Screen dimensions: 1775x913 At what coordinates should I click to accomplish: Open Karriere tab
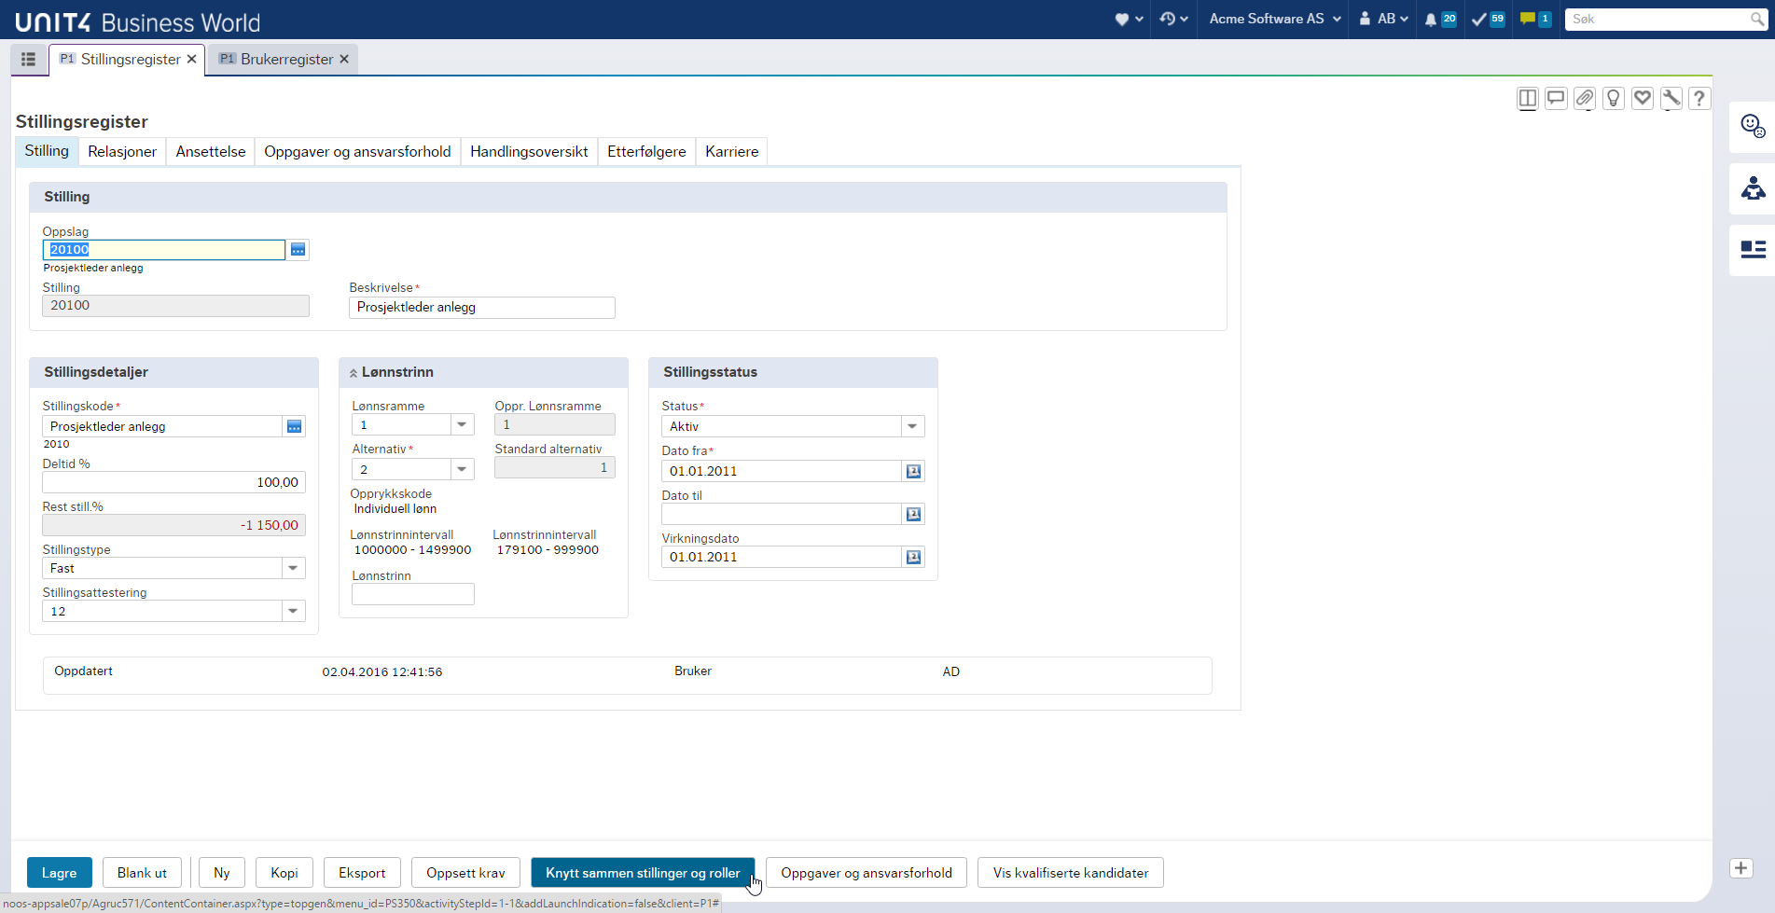coord(732,151)
